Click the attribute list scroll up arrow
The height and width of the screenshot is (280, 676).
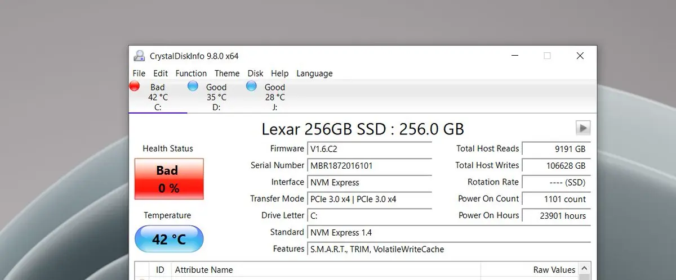point(585,269)
